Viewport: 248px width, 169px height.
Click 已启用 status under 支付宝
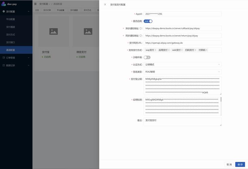[x=47, y=57]
